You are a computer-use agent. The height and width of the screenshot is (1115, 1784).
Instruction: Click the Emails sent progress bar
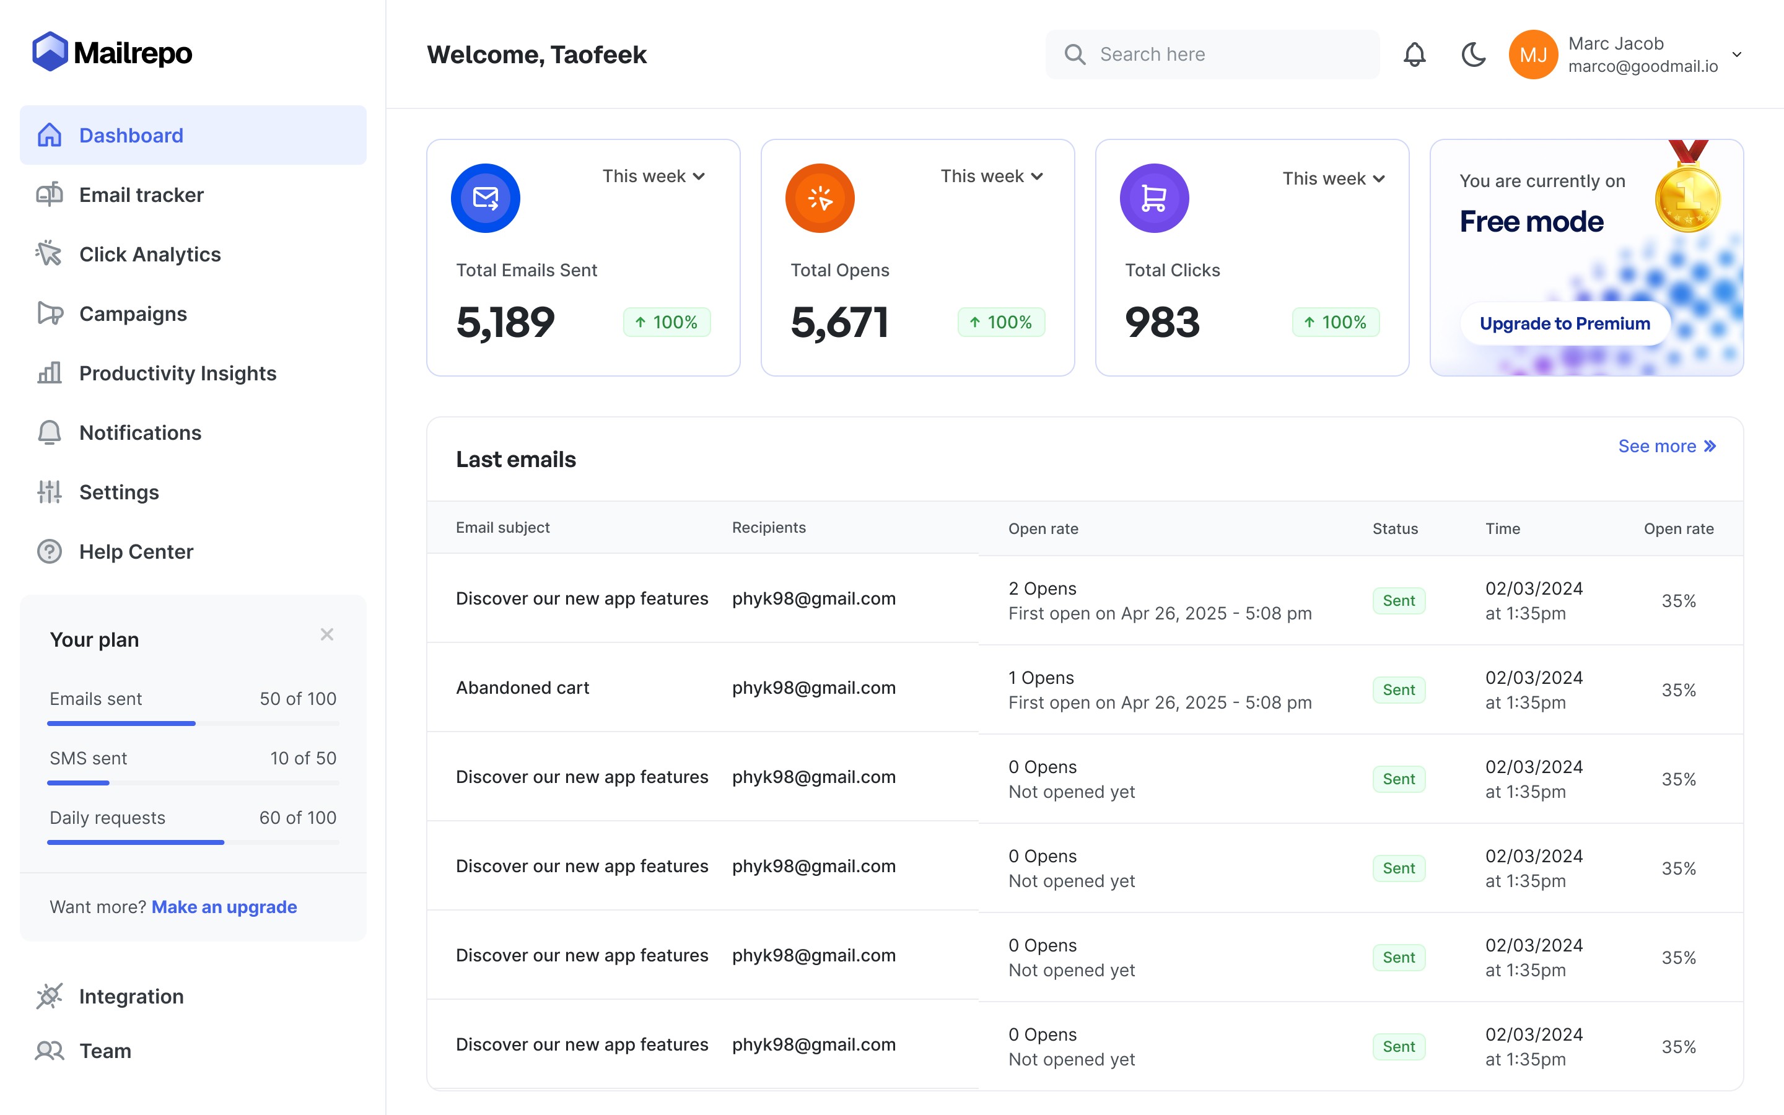(193, 724)
